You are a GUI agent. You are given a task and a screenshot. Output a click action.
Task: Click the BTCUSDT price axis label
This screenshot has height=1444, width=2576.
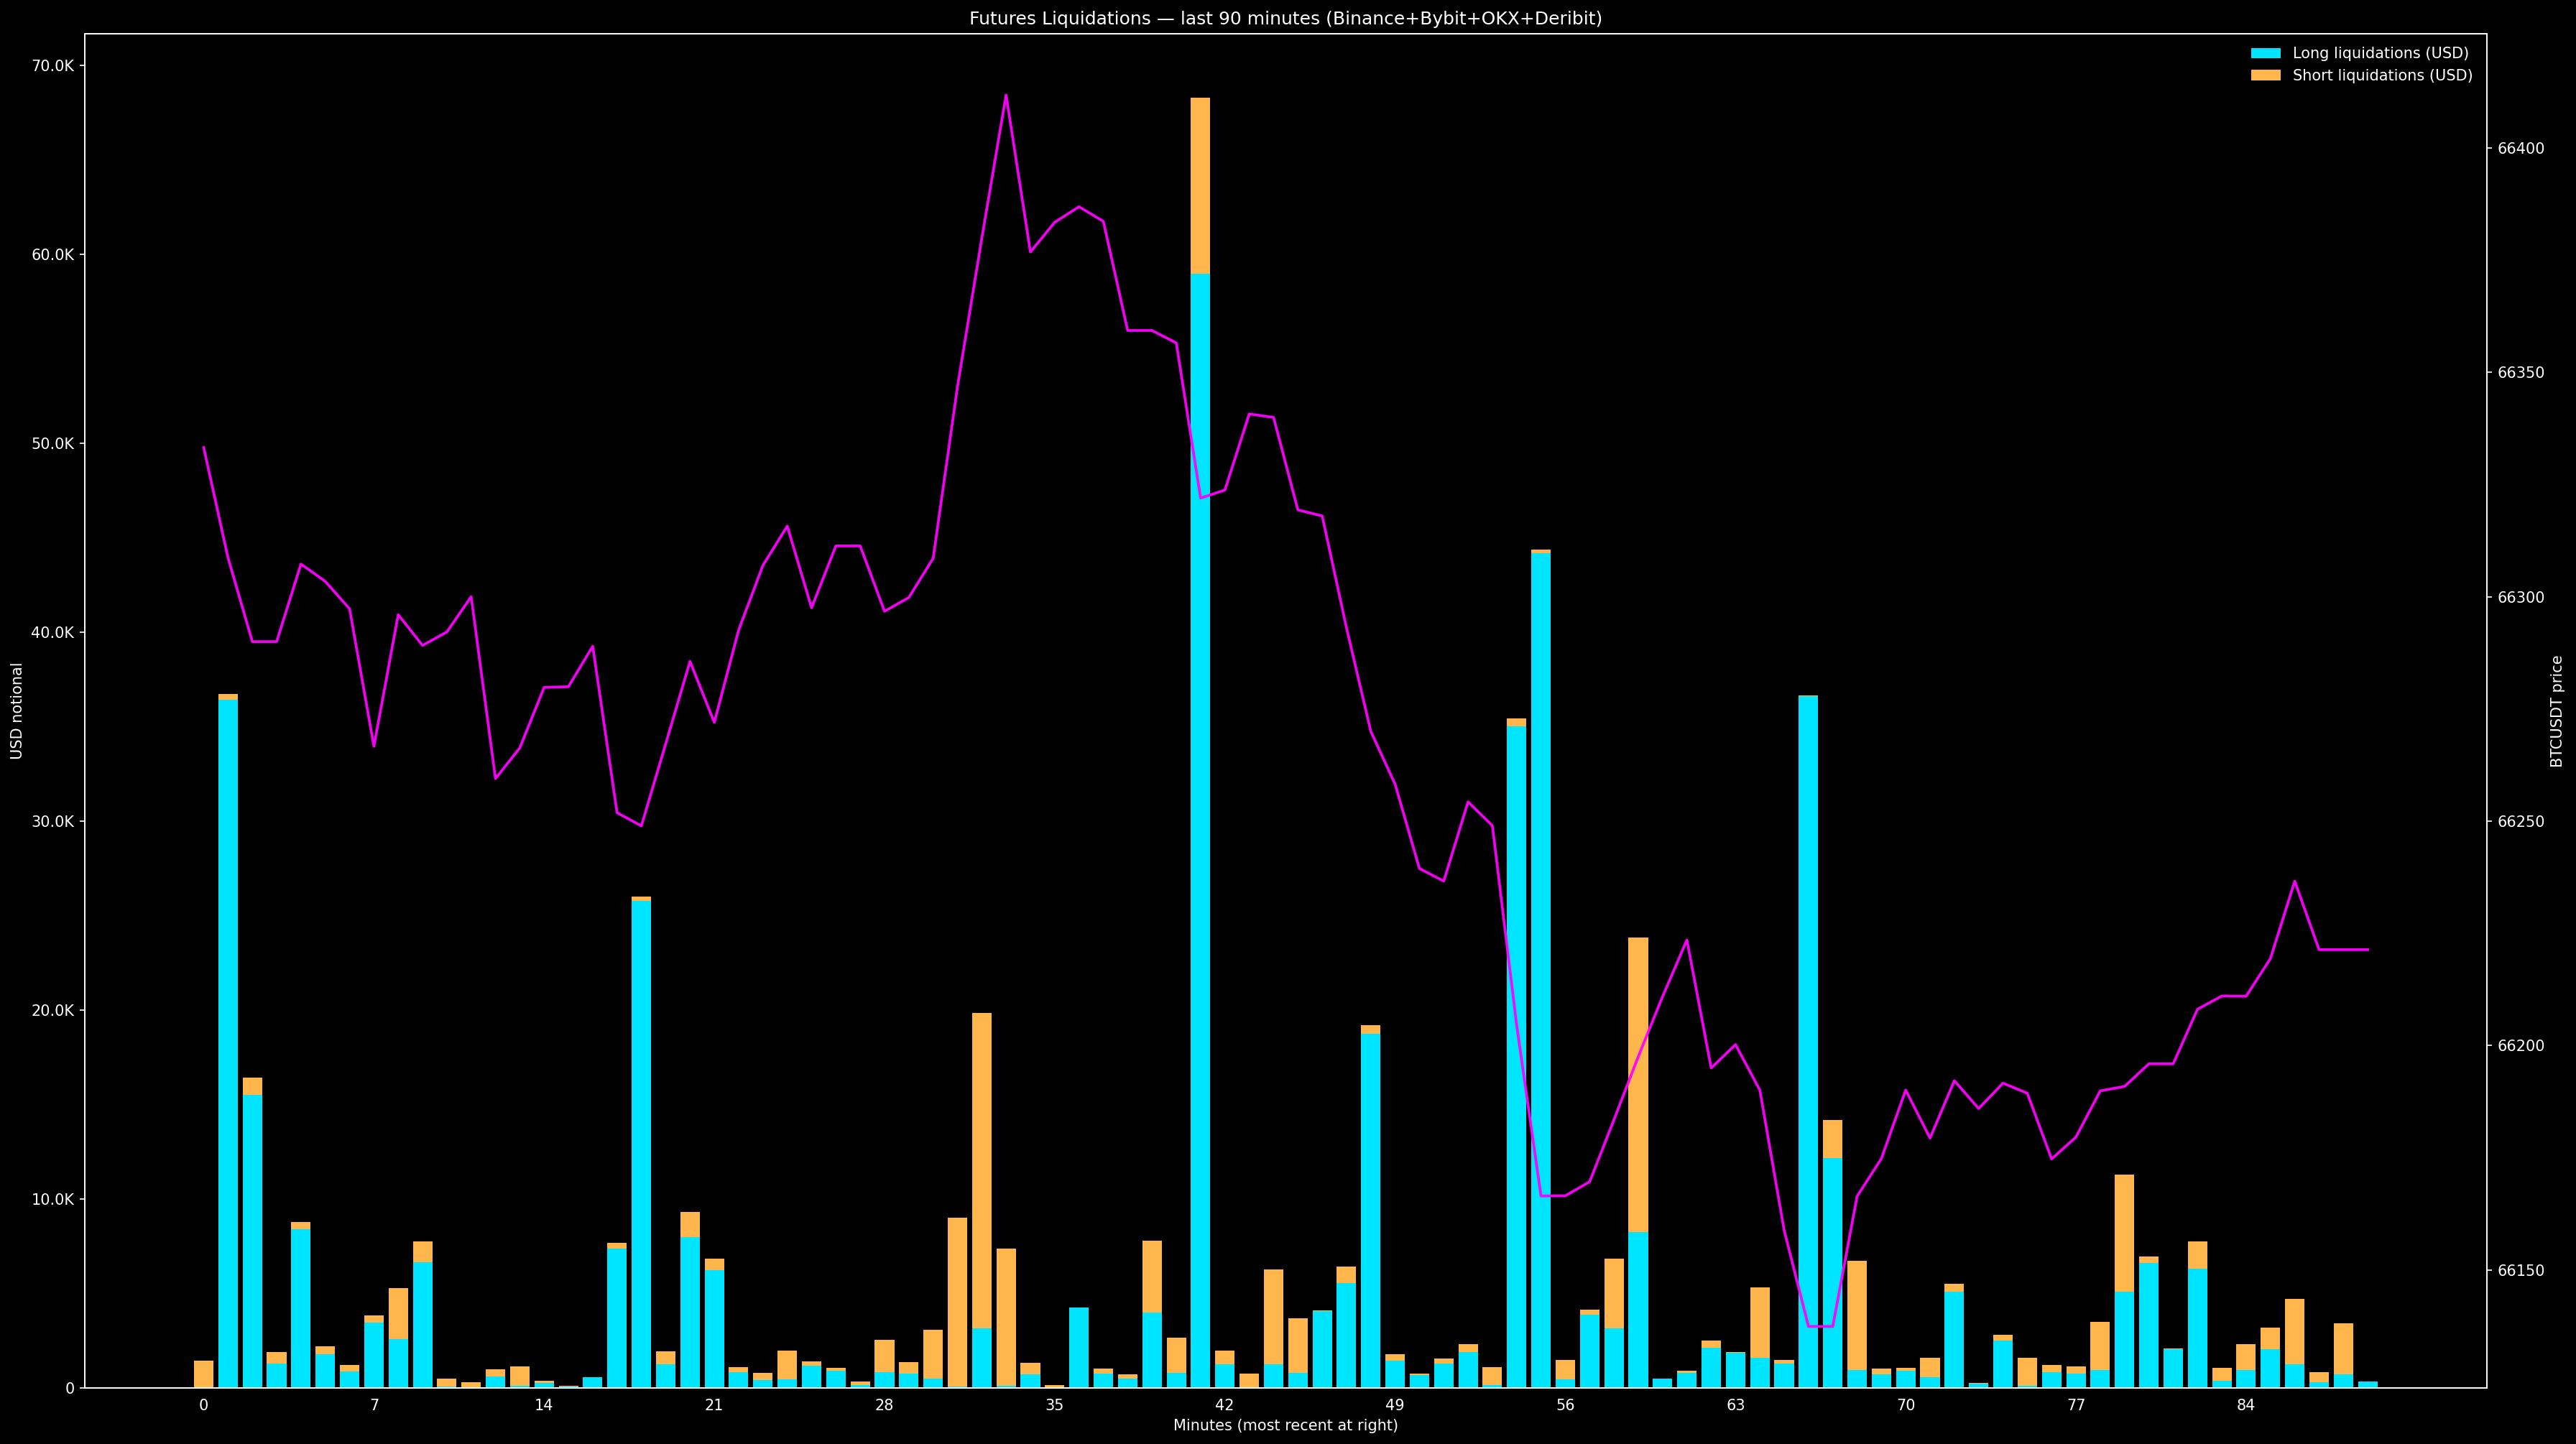point(2557,711)
